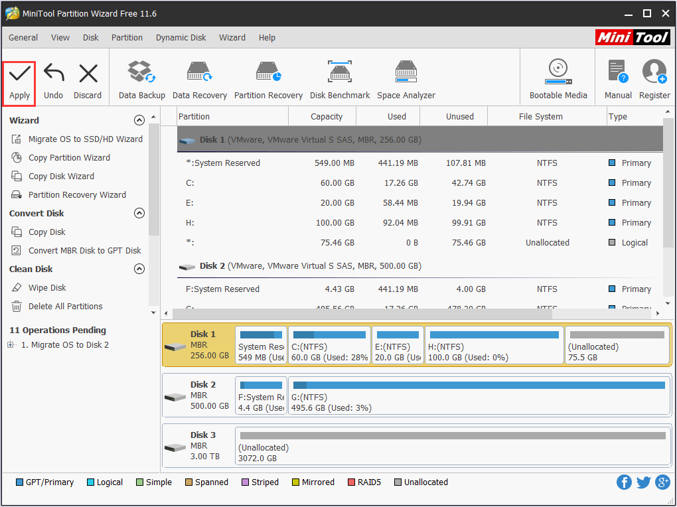Choose Copy Disk under Convert Disk
The image size is (677, 507).
coord(38,232)
